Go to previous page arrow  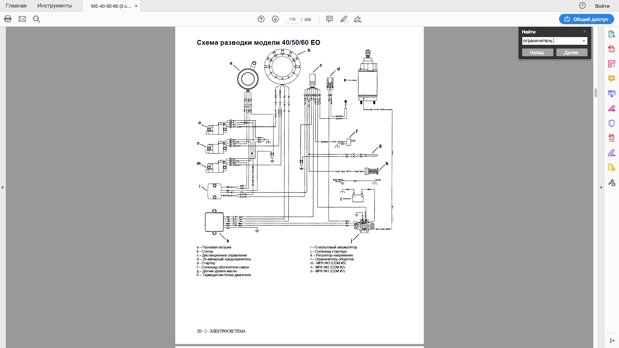click(x=261, y=19)
